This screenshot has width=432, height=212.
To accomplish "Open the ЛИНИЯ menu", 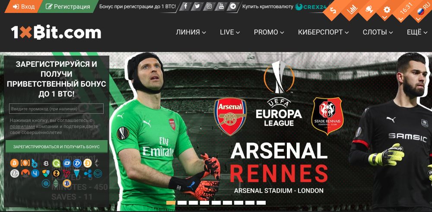I will click(x=191, y=32).
